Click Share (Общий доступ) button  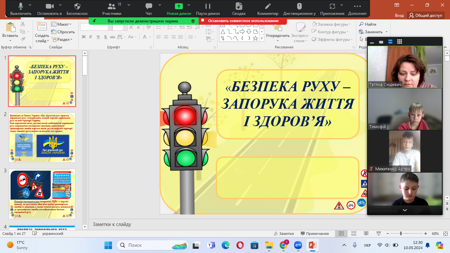(x=426, y=15)
